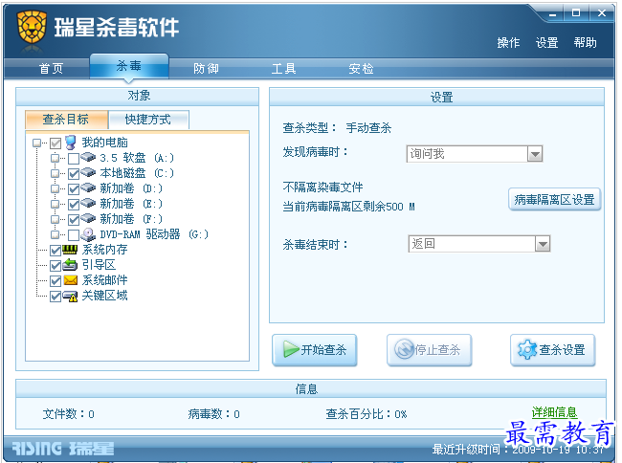622x463 pixels.
Task: Open the 帮助 menu
Action: (585, 42)
